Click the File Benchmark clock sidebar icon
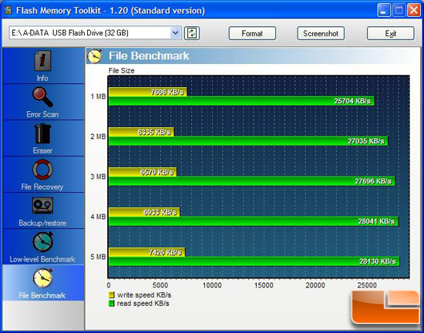The height and width of the screenshot is (333, 424). click(42, 278)
